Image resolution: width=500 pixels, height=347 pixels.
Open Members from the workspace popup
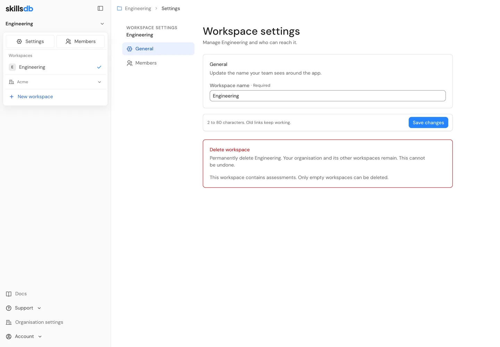(x=81, y=41)
